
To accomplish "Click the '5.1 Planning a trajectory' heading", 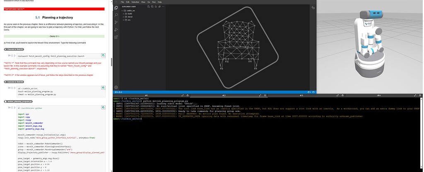I will (54, 17).
